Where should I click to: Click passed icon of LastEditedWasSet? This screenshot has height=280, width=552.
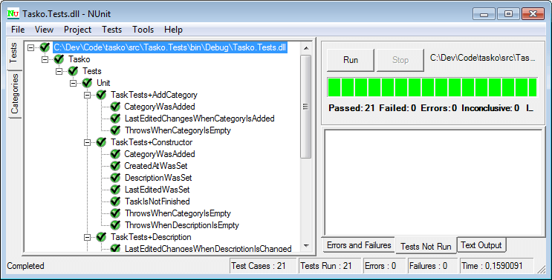[115, 190]
